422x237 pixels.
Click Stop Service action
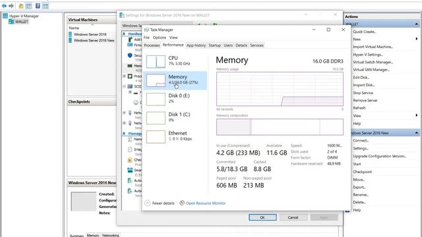click(x=363, y=93)
